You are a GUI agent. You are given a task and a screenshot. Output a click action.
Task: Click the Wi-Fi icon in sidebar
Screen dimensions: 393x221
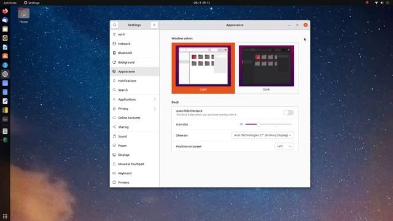114,34
